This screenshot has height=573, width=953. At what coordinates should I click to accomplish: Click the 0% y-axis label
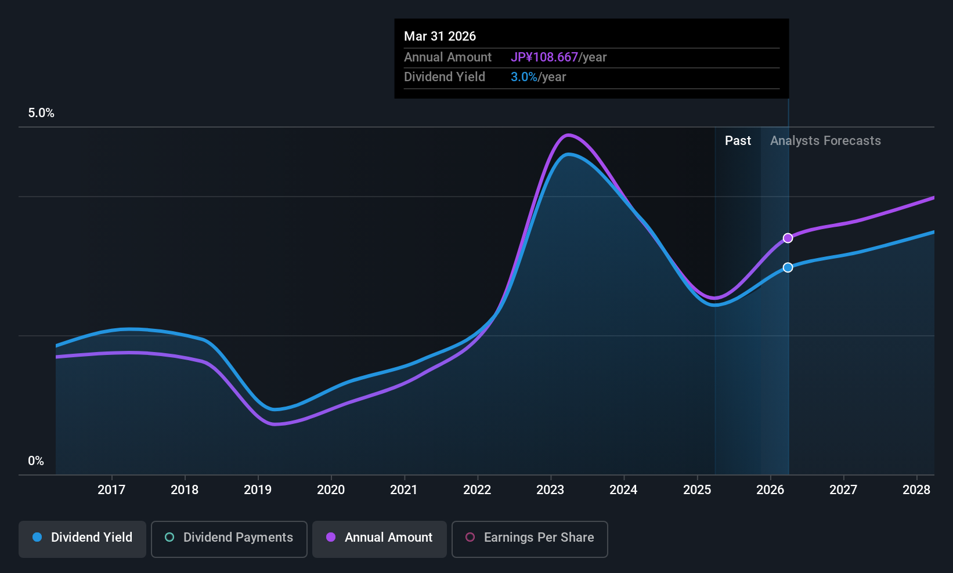point(36,461)
